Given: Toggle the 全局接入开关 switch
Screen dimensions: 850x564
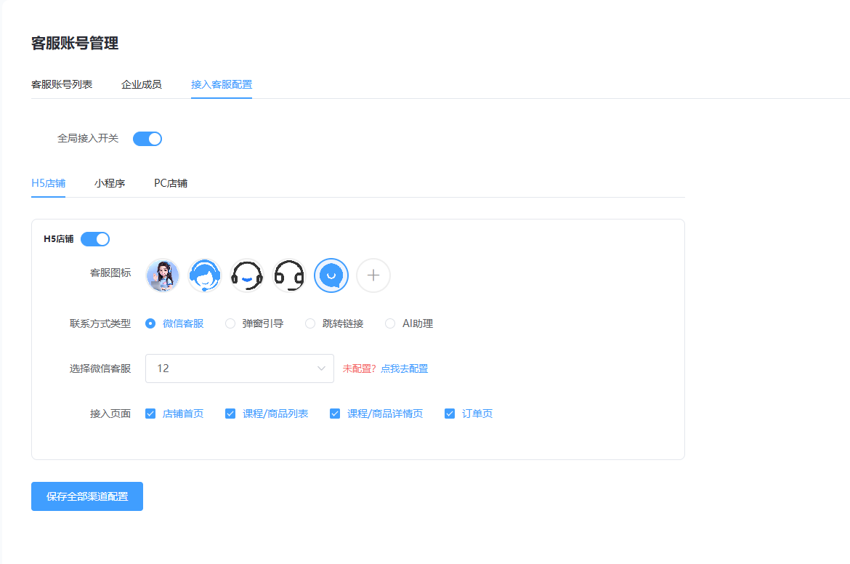Looking at the screenshot, I should 147,139.
